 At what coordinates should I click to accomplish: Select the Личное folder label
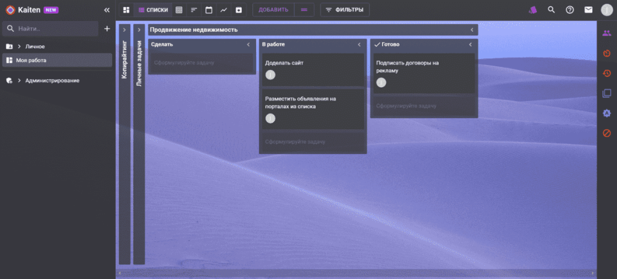click(35, 46)
